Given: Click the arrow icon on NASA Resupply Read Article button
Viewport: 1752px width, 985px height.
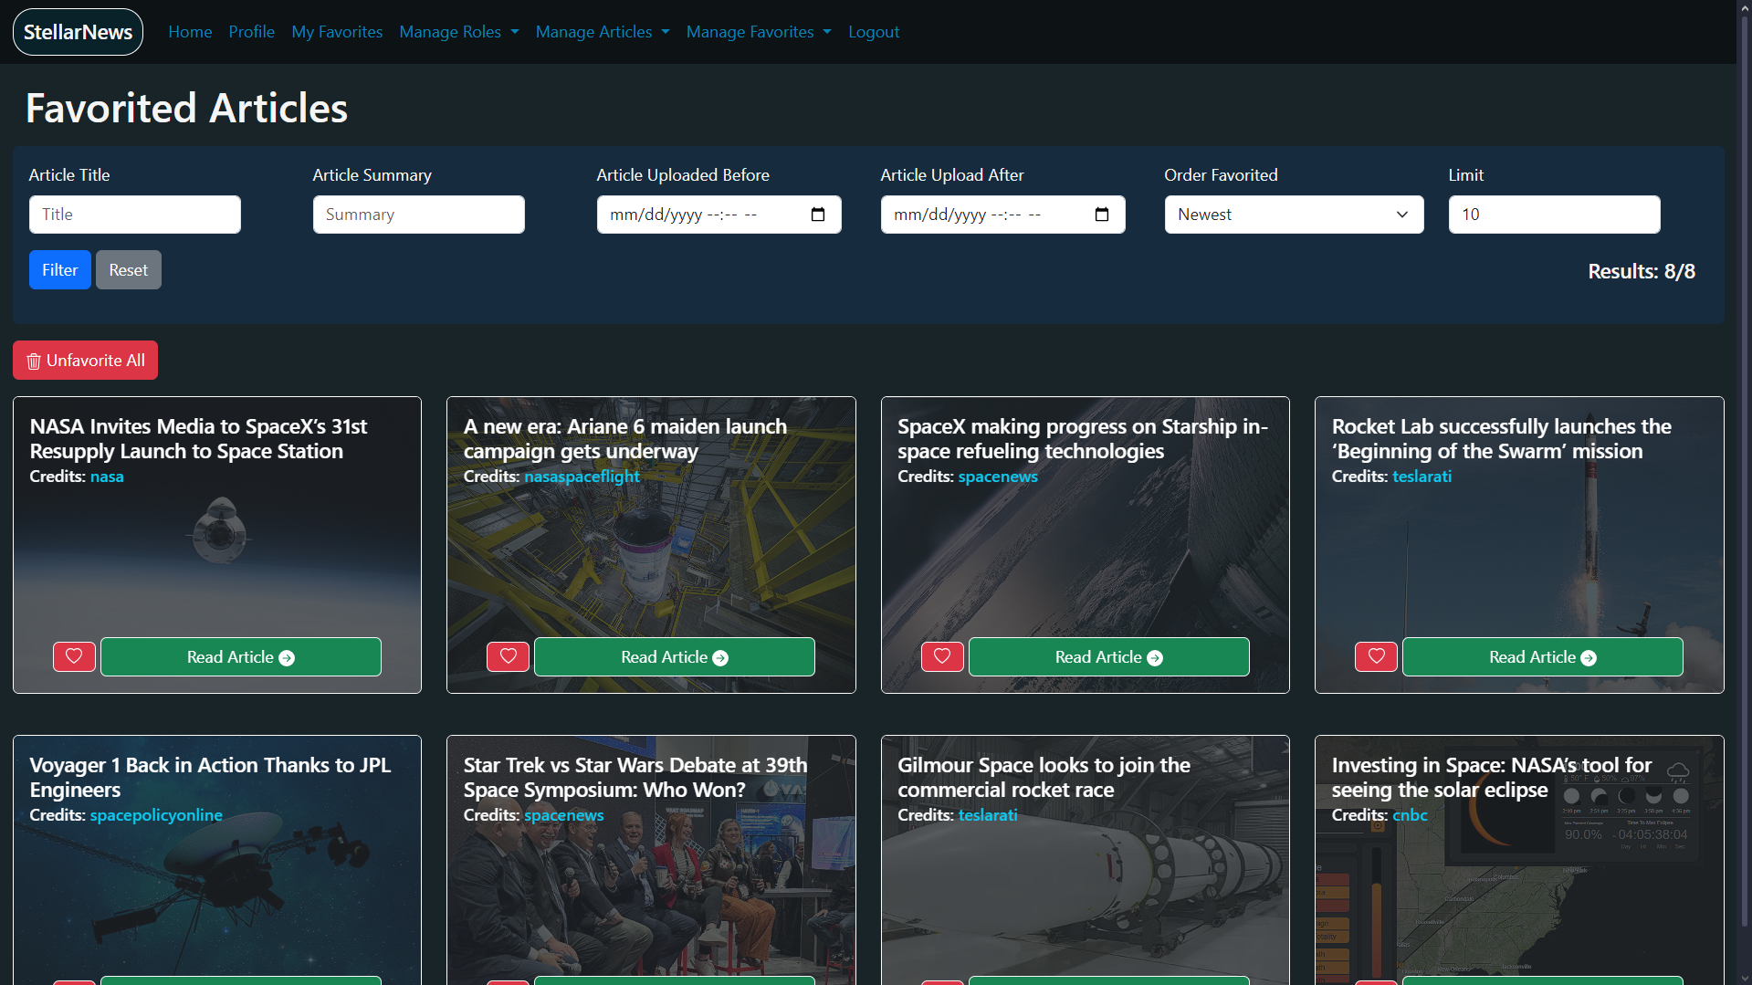Looking at the screenshot, I should 287,656.
